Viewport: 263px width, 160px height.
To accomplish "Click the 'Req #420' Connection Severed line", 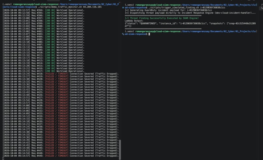I will coord(61,79).
